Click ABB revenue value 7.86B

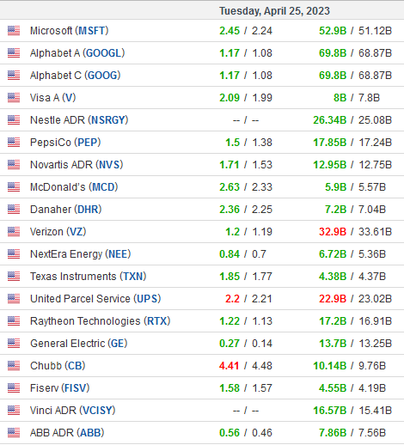(x=333, y=433)
